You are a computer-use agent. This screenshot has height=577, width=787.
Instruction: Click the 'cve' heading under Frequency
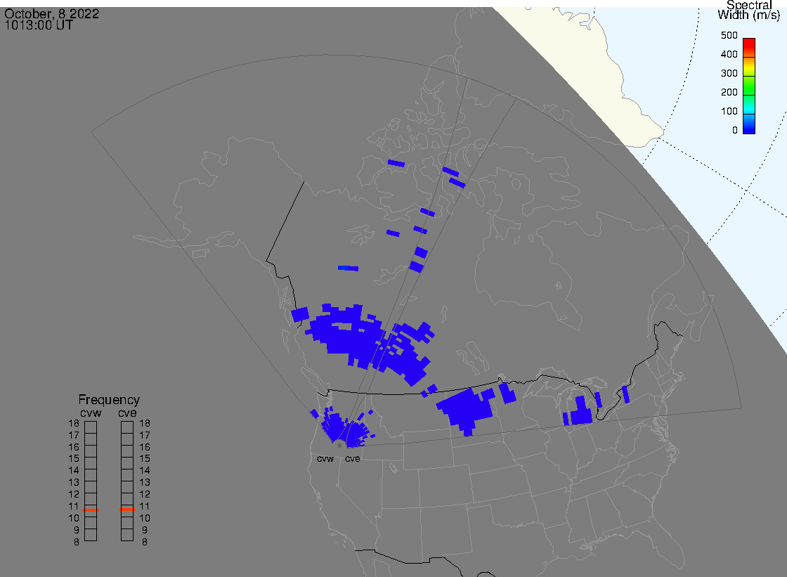pyautogui.click(x=127, y=413)
